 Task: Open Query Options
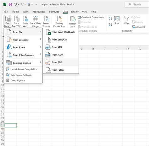coord(23,80)
